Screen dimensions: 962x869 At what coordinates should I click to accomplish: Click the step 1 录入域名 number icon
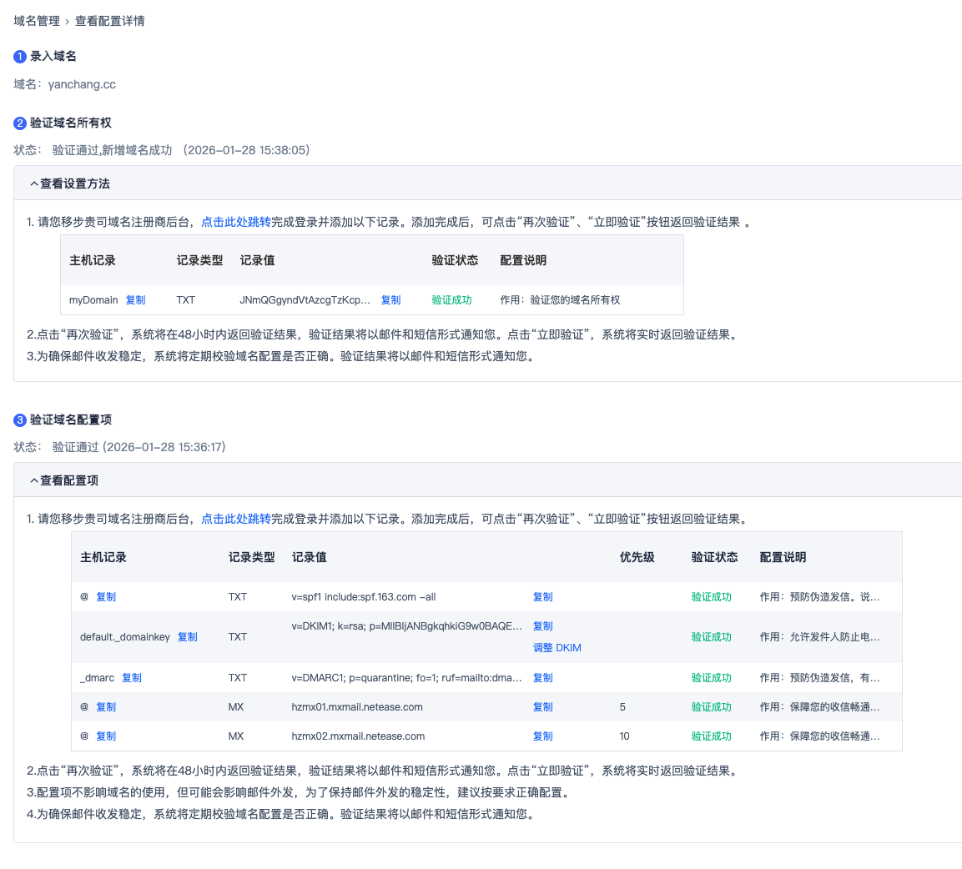tap(20, 57)
